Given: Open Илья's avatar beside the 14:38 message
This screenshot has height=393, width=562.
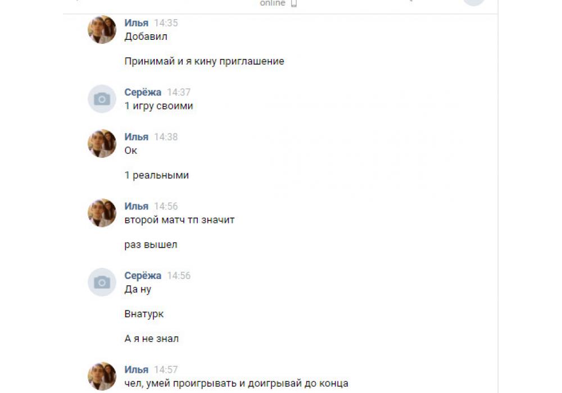Looking at the screenshot, I should coord(102,143).
